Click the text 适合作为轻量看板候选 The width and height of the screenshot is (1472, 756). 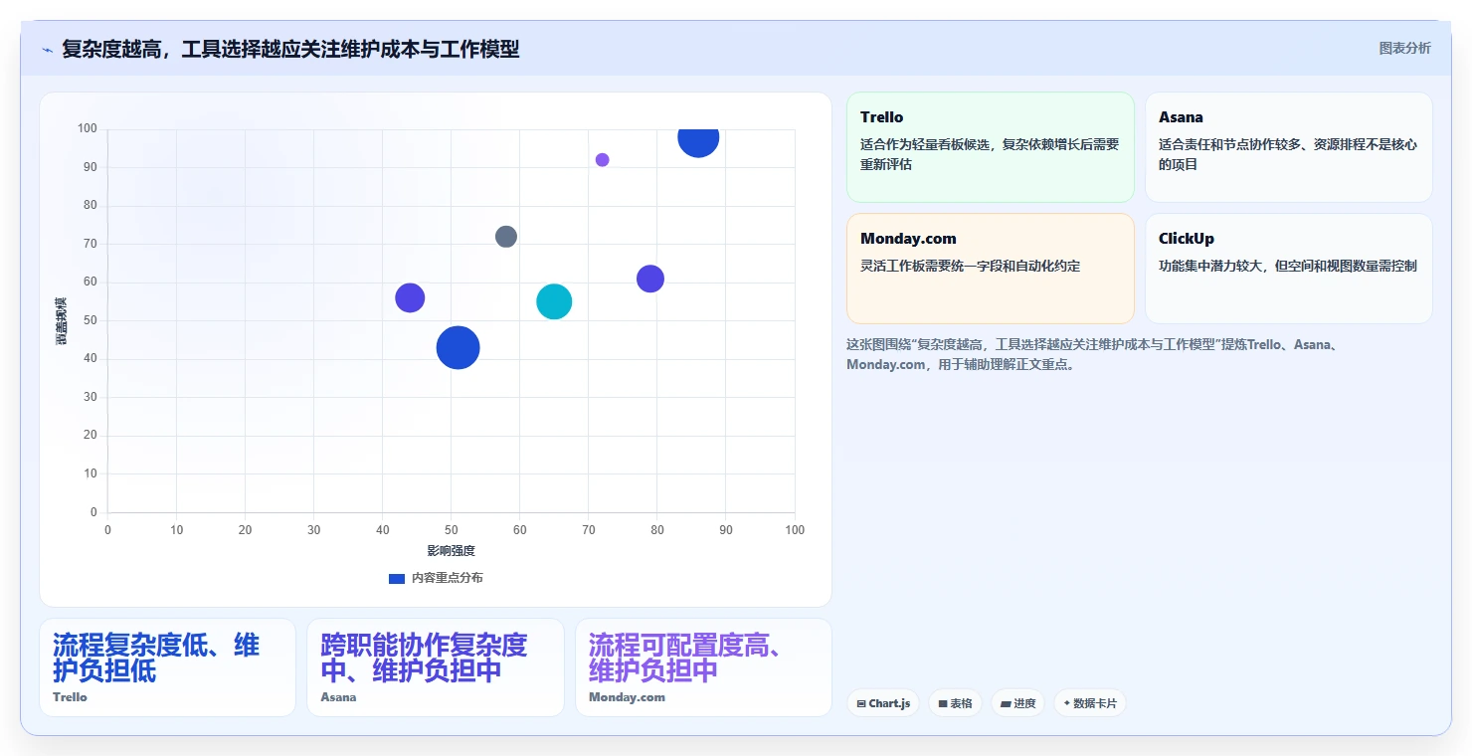[926, 144]
